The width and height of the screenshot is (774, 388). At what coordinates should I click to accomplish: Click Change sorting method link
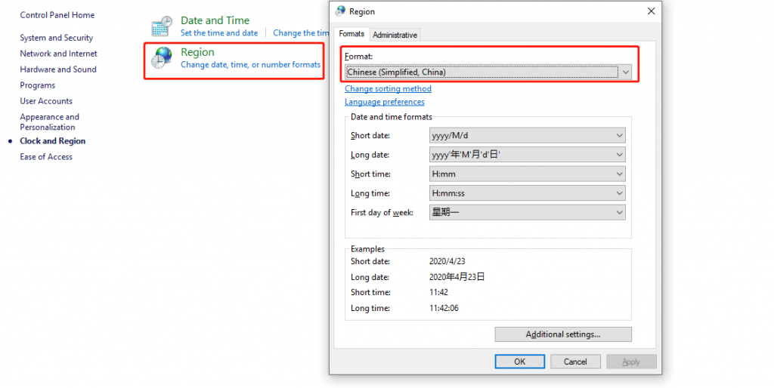(388, 88)
